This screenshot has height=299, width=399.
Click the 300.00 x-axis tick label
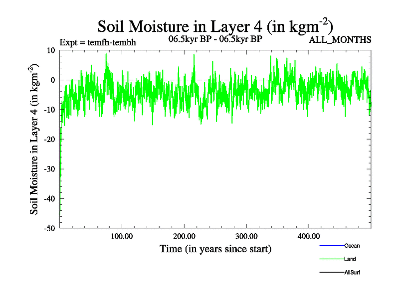click(246, 236)
